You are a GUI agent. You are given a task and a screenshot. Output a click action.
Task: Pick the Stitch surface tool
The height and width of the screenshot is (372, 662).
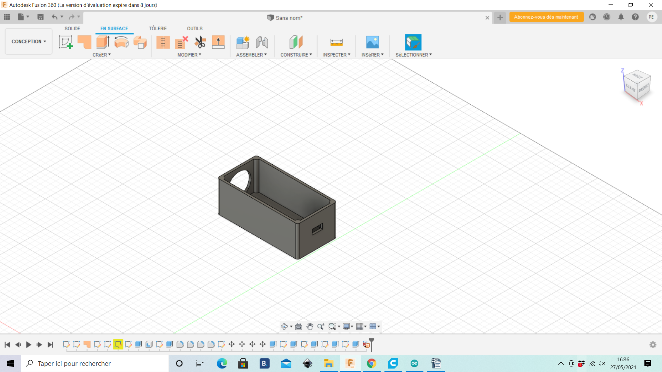click(x=163, y=42)
